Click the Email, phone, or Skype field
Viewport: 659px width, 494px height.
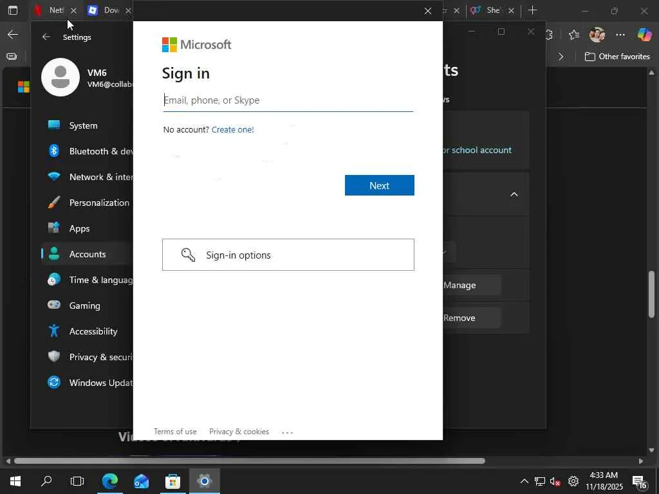pyautogui.click(x=288, y=100)
